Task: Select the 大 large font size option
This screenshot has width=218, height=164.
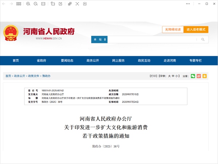Action: point(169,76)
